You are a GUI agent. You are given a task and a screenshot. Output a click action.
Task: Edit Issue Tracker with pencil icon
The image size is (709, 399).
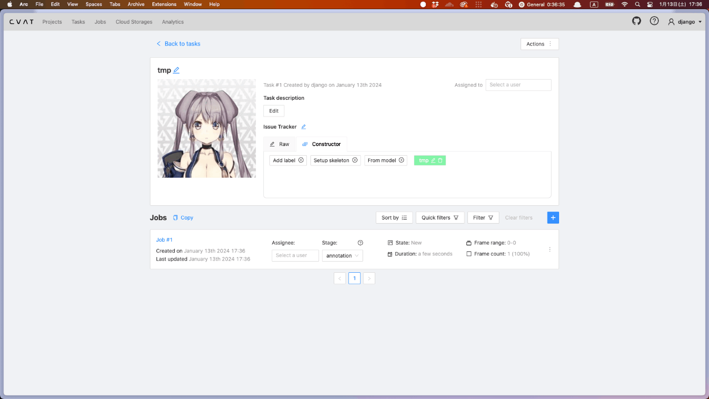pos(303,127)
